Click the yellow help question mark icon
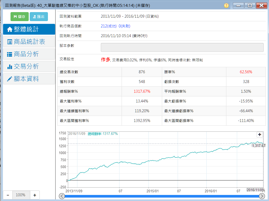Image resolution: width=269 pixels, height=201 pixels. click(x=226, y=6)
